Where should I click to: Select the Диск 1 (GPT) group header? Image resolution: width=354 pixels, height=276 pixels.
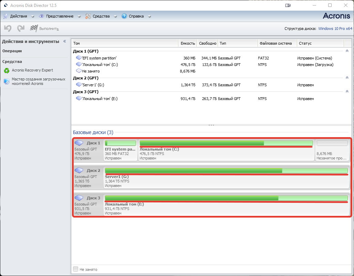pos(86,51)
